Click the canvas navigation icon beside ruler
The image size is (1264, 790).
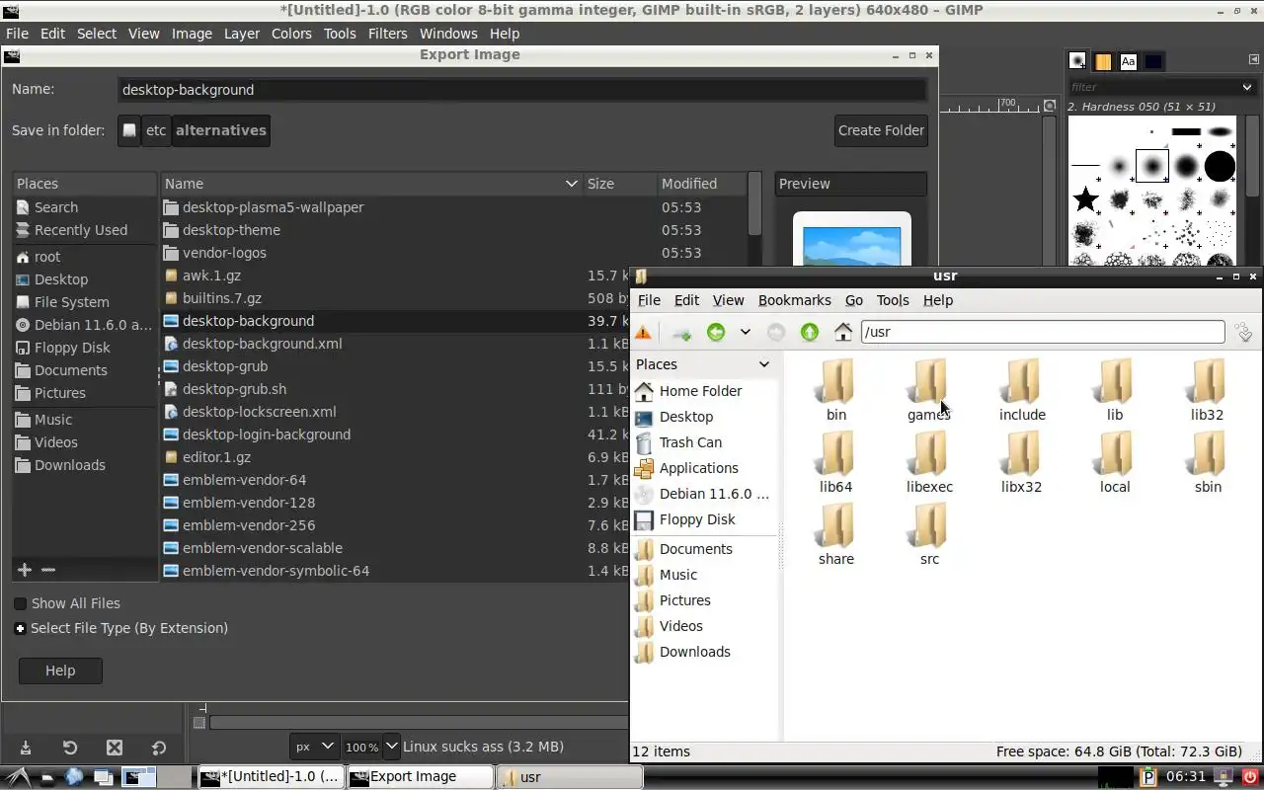point(1050,105)
